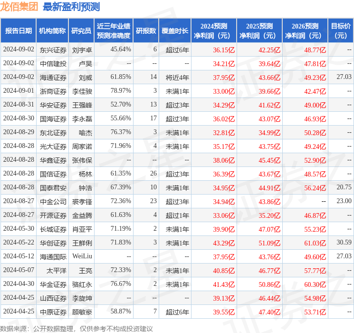Click the 中原证券 institution cell
The height and width of the screenshot is (333, 354).
[53, 312]
